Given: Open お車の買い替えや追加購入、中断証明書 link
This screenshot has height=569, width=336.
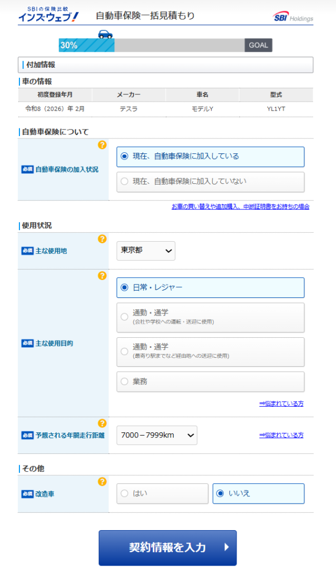Looking at the screenshot, I should click(x=240, y=207).
